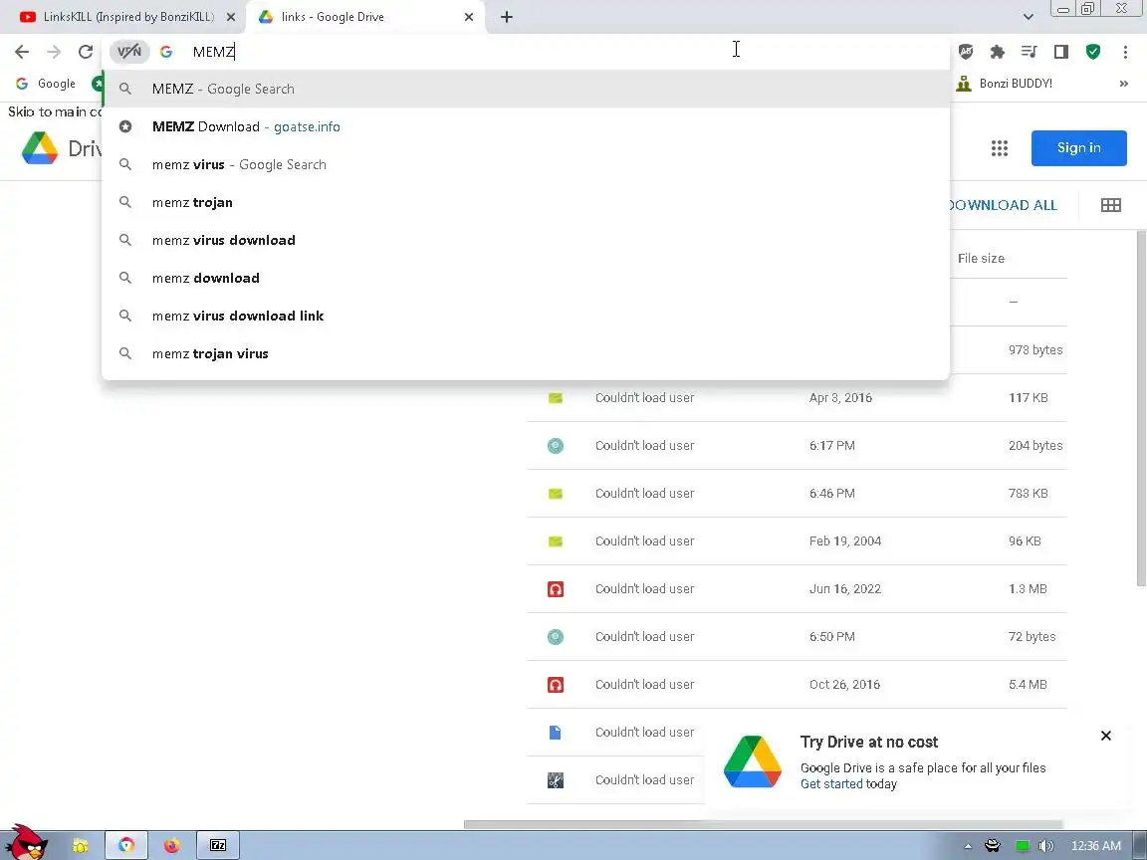Select 'MEMZ Download - goatse.info' suggestion
The height and width of the screenshot is (860, 1147).
coord(526,126)
